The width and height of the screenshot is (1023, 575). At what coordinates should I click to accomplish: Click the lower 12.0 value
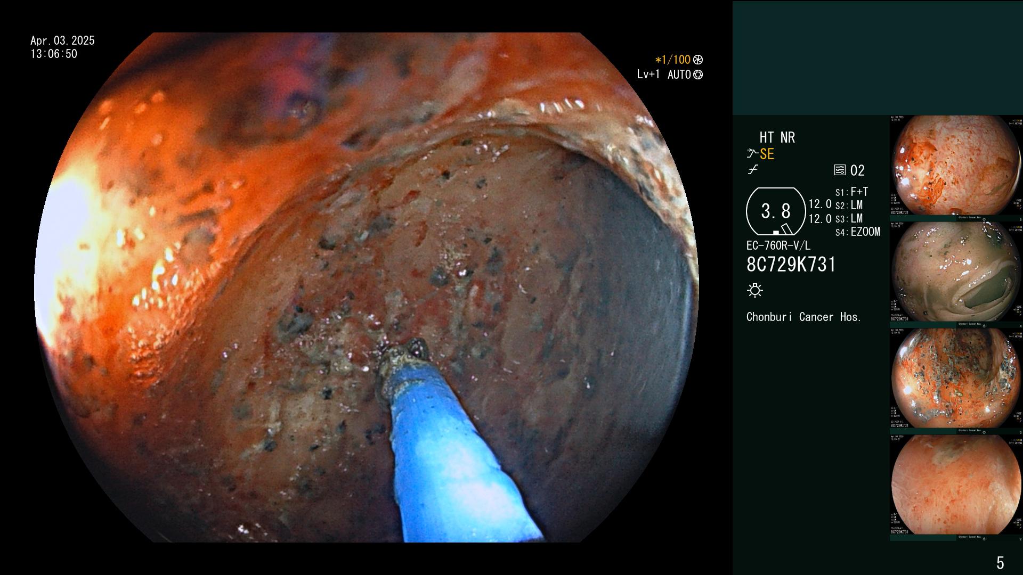(820, 219)
